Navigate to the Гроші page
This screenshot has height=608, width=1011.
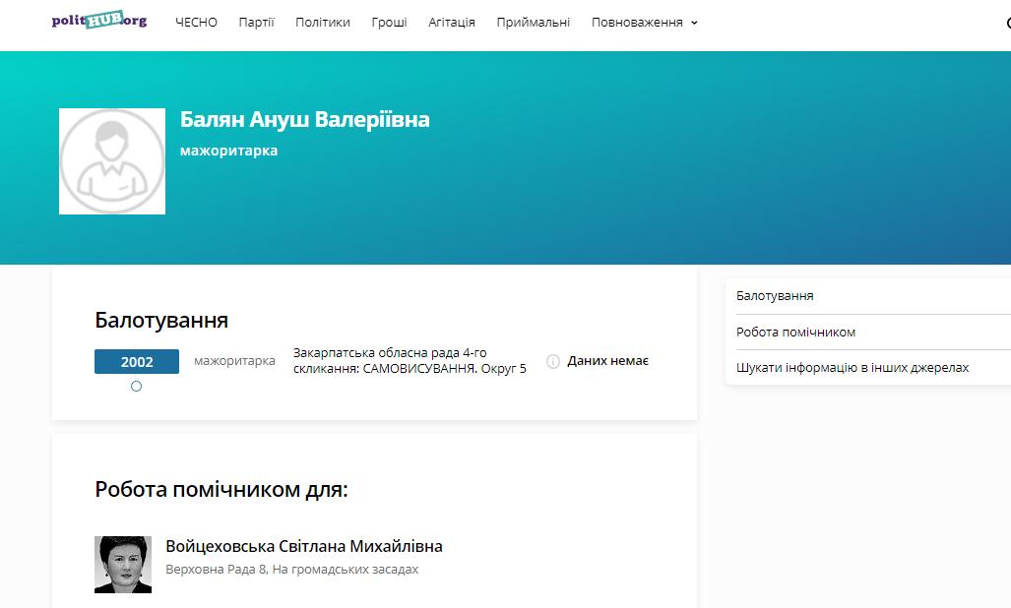[x=389, y=23]
